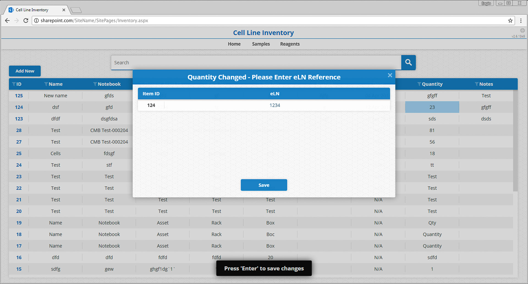The height and width of the screenshot is (284, 528).
Task: Click the Add New button
Action: point(25,71)
